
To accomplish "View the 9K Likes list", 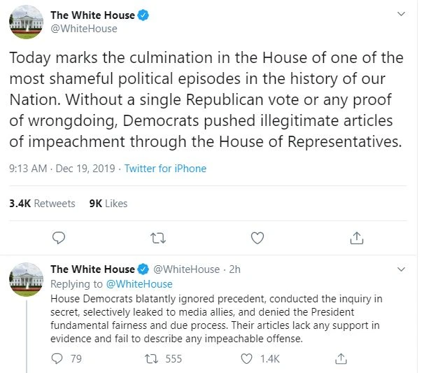I will 108,203.
